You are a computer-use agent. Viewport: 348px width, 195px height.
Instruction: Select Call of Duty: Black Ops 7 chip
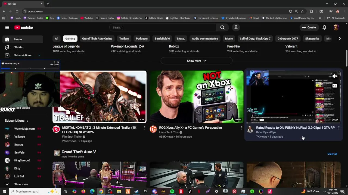click(x=255, y=39)
